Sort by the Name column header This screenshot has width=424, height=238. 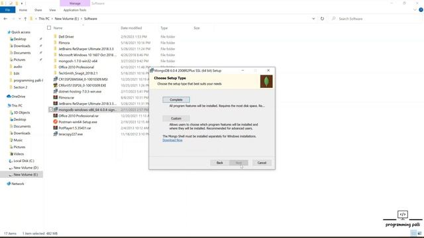click(x=58, y=28)
